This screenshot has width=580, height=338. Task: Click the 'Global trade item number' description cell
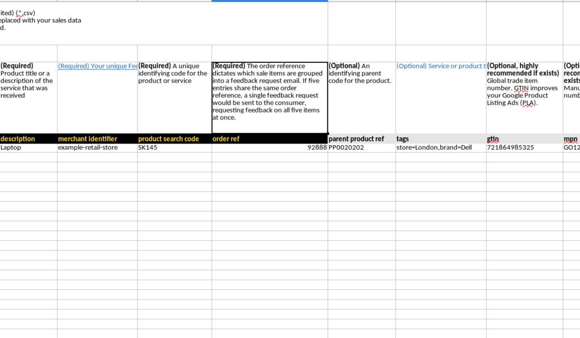click(x=524, y=96)
